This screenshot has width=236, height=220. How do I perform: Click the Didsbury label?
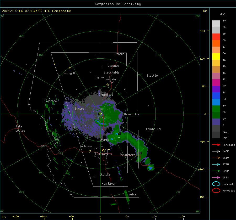point(99,117)
